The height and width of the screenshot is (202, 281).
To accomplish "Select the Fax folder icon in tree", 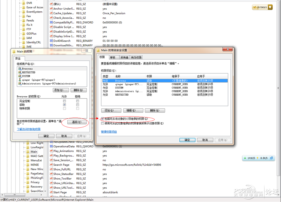I will pos(24,16).
